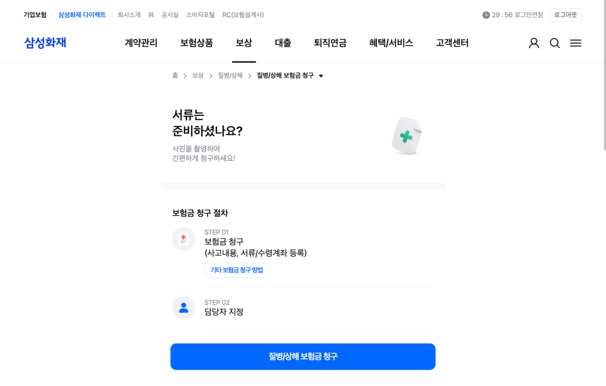Image resolution: width=606 pixels, height=386 pixels.
Task: Click the 로그아웃 button
Action: (565, 15)
